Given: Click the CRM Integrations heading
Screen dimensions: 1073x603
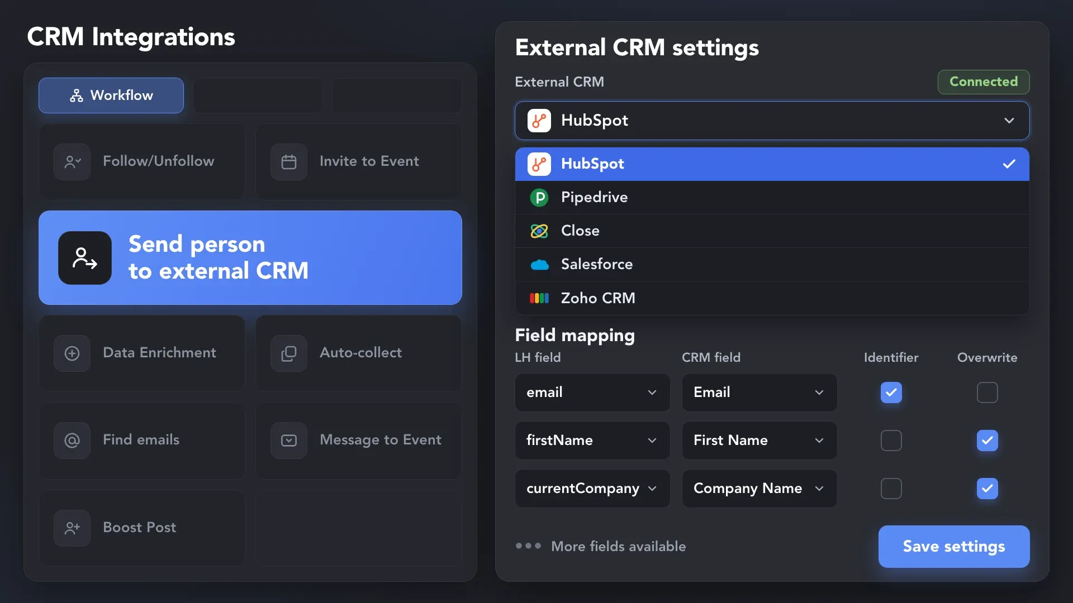Looking at the screenshot, I should [131, 37].
